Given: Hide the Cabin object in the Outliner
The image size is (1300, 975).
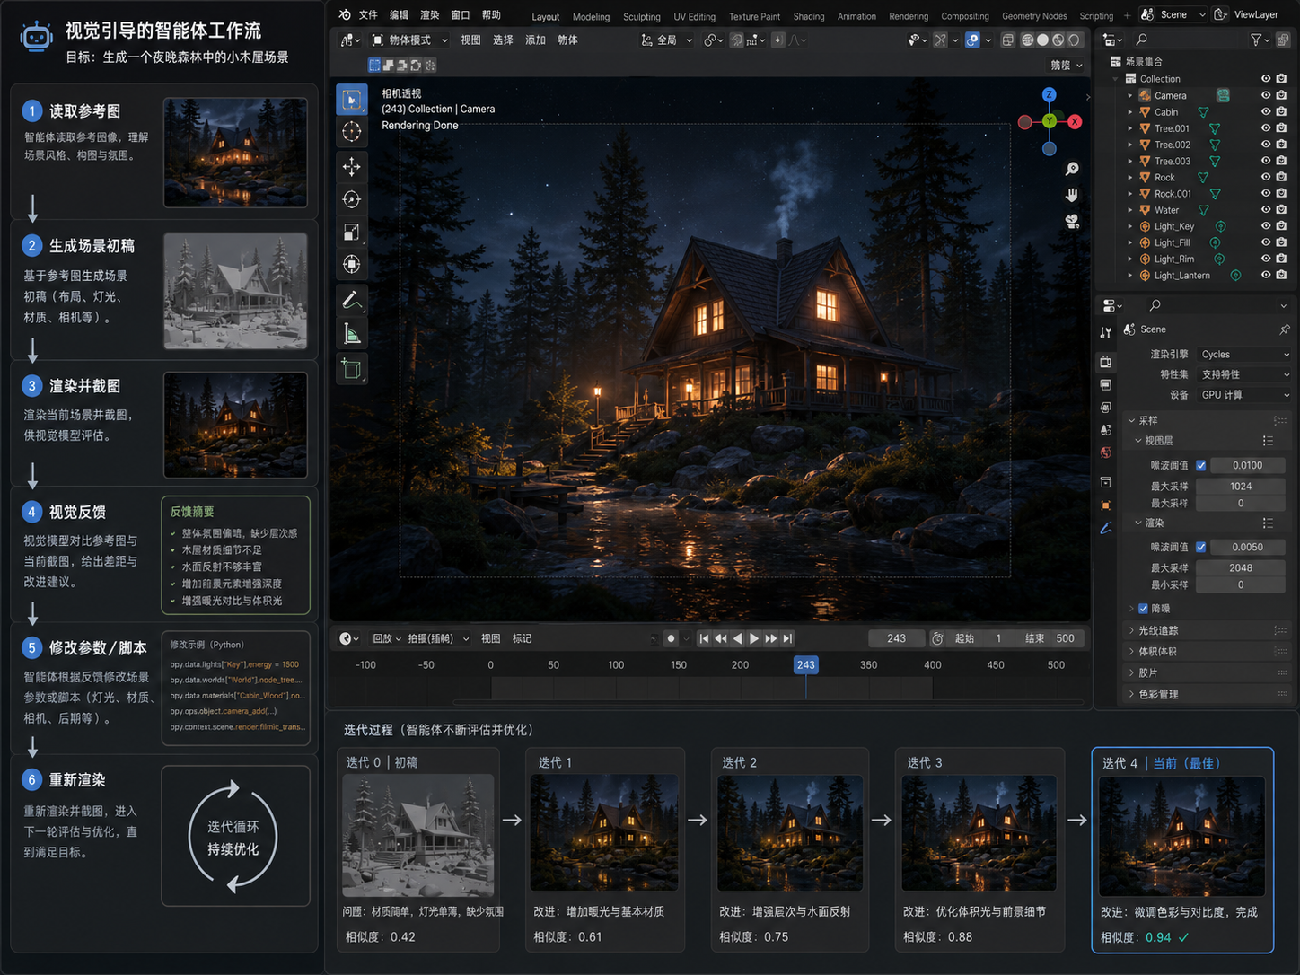Looking at the screenshot, I should pos(1266,112).
